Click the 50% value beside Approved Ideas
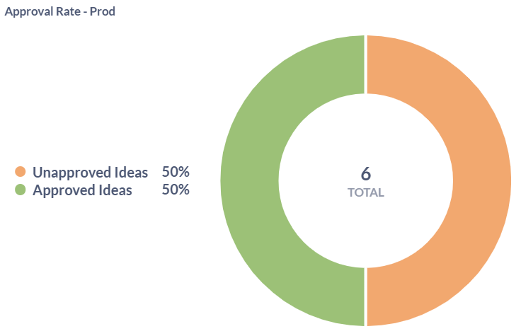The width and height of the screenshot is (521, 336). [x=176, y=190]
